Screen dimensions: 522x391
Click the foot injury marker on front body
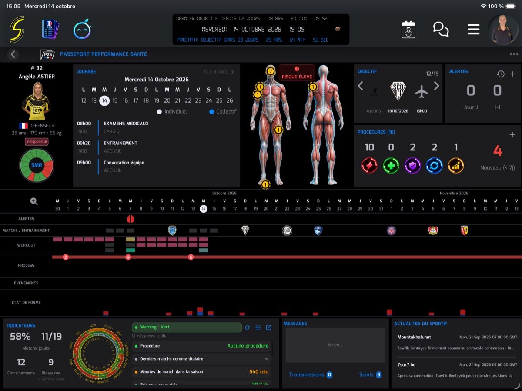265,184
